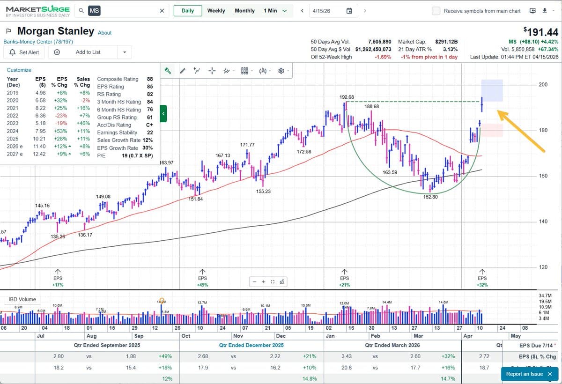Open the 1 Min interval dropdown
The image size is (562, 384).
click(x=275, y=11)
